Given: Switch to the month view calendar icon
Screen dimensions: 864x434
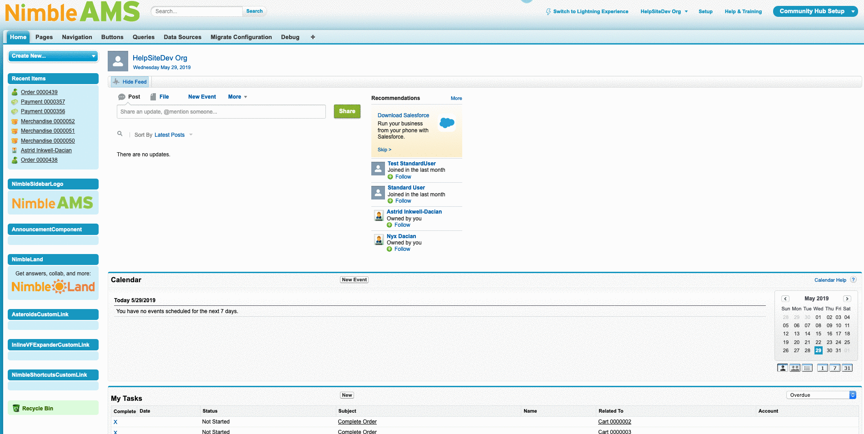Looking at the screenshot, I should click(847, 368).
